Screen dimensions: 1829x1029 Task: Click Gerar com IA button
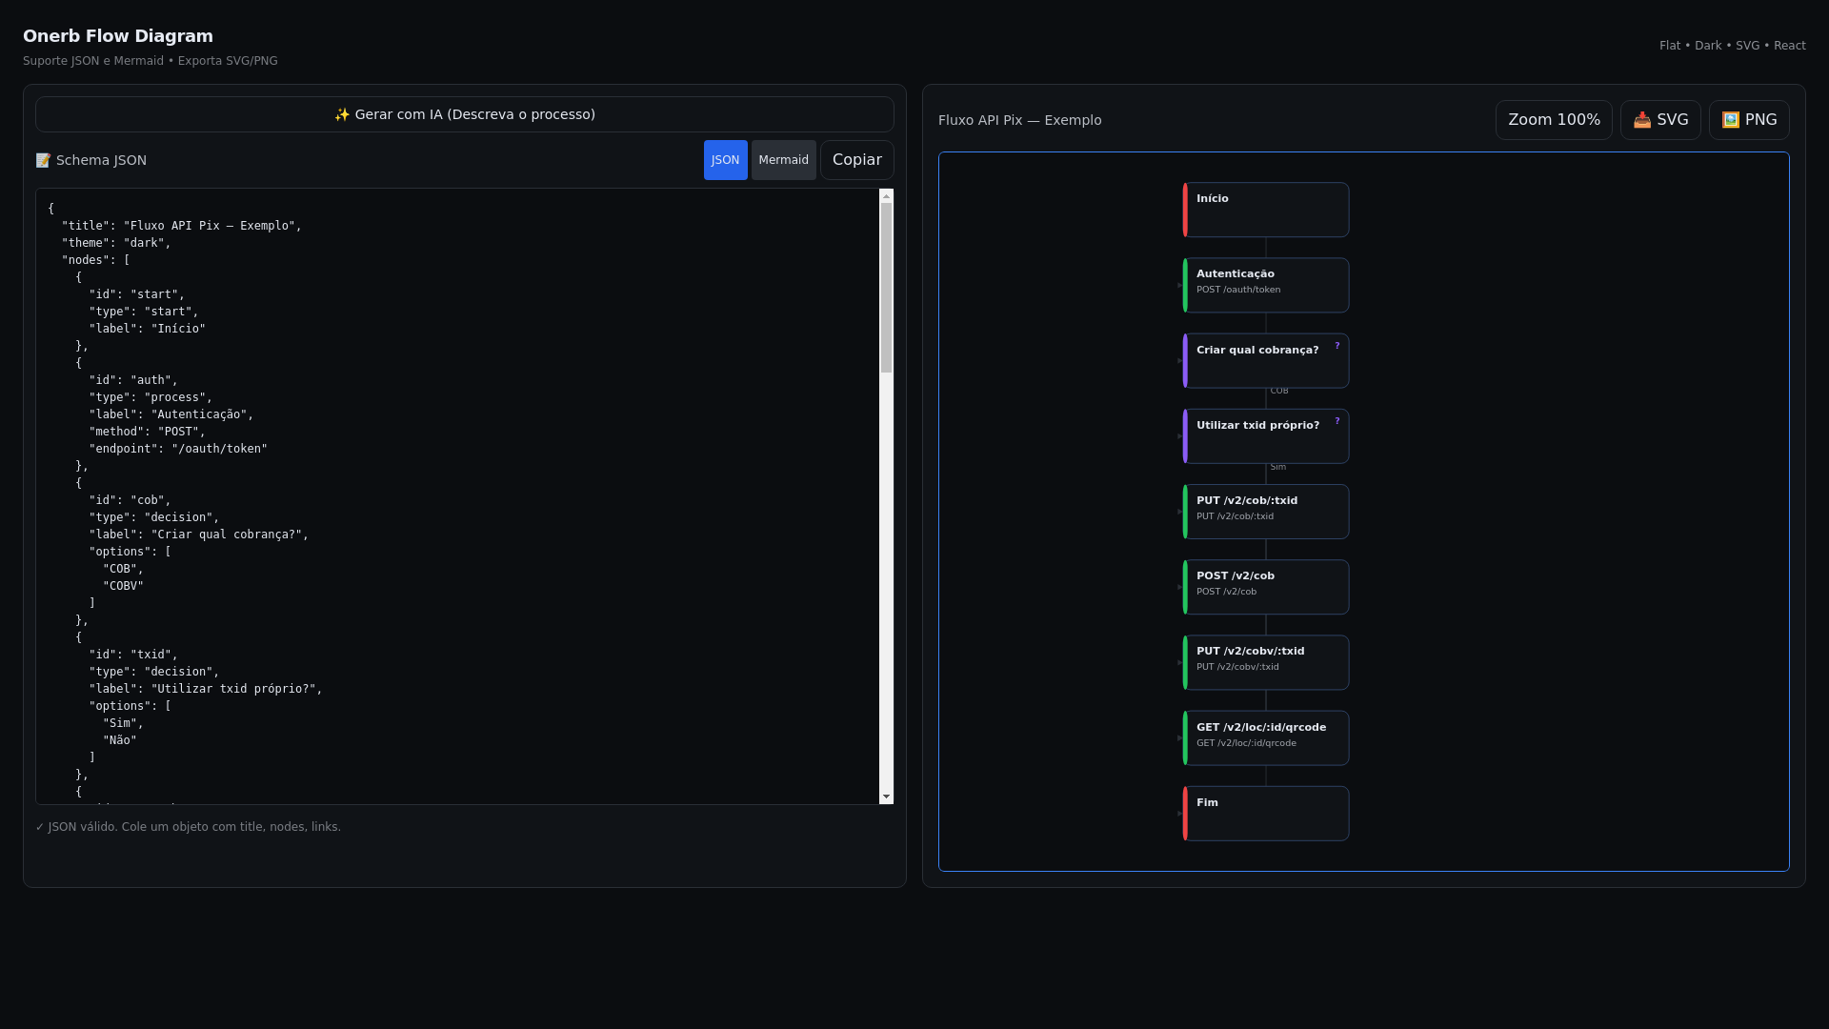[465, 114]
